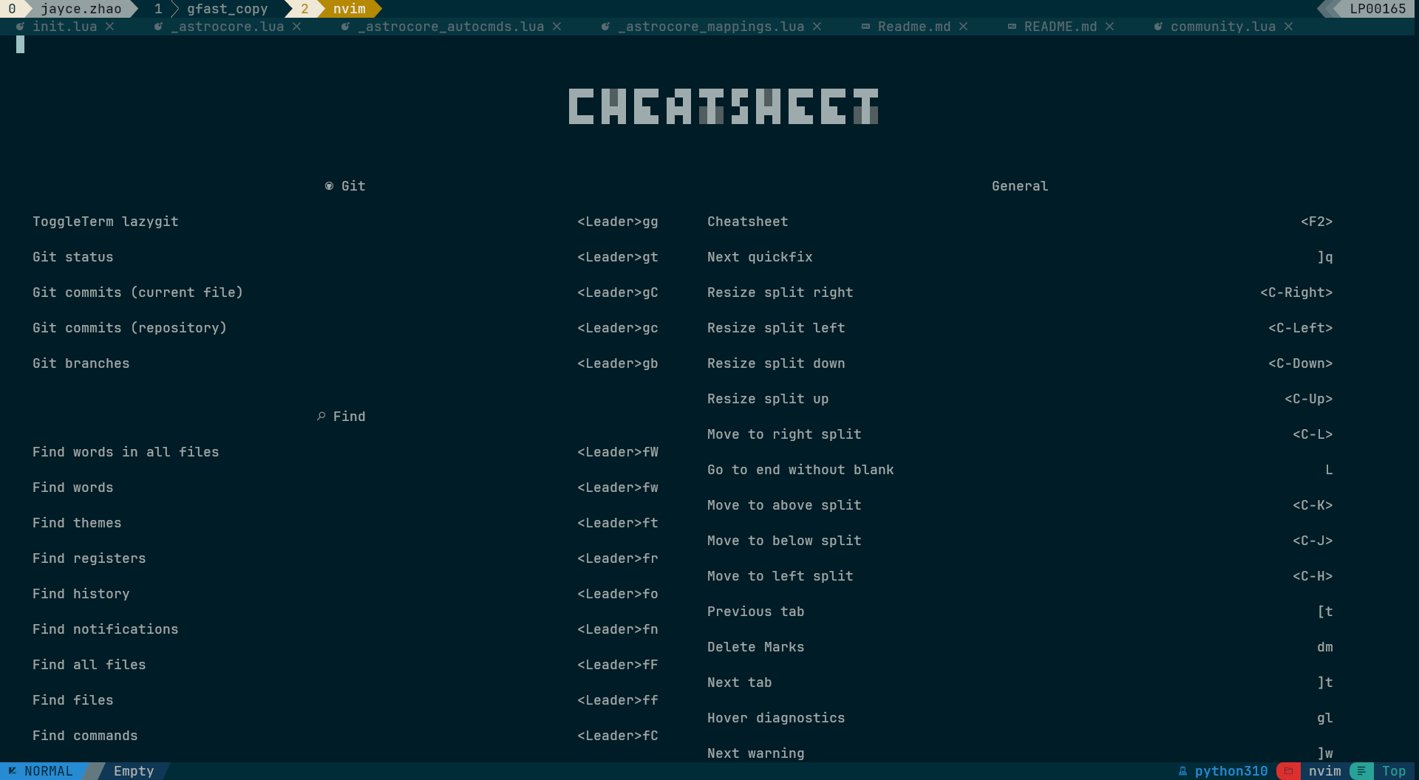Click the Git section icon
This screenshot has width=1419, height=780.
point(329,186)
